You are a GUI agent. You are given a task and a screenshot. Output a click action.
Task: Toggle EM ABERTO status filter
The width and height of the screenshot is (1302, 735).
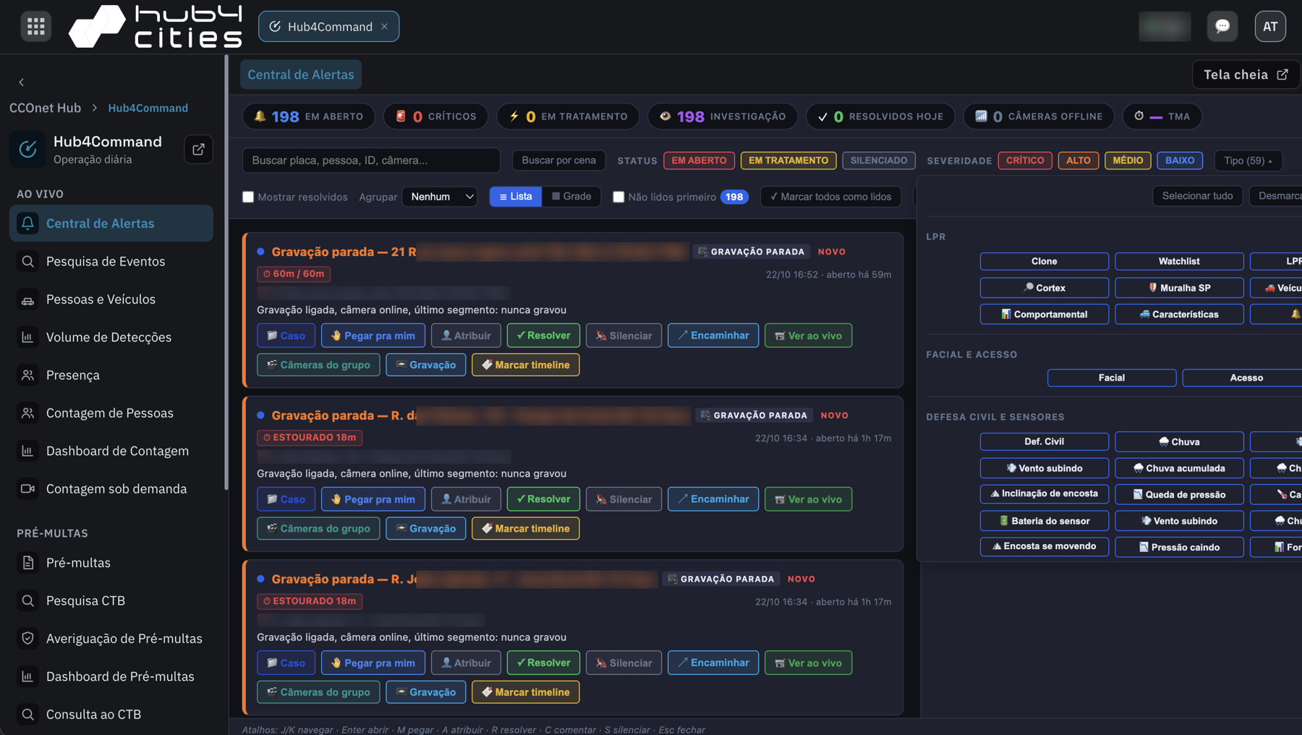(x=699, y=161)
